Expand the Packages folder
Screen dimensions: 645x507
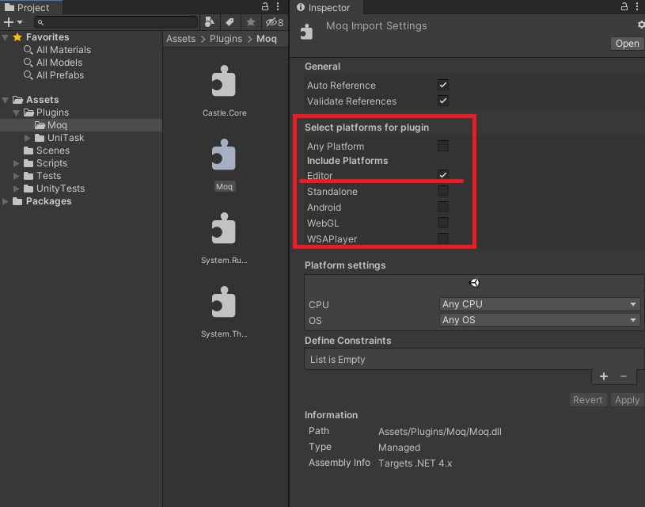6,201
